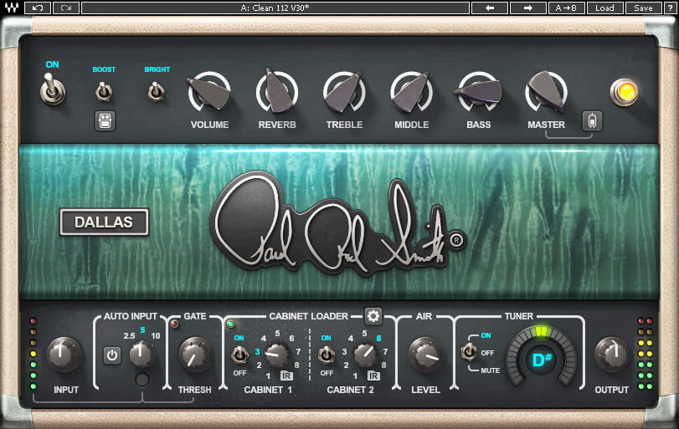Select the previous preset arrow
679x429 pixels.
(x=490, y=8)
